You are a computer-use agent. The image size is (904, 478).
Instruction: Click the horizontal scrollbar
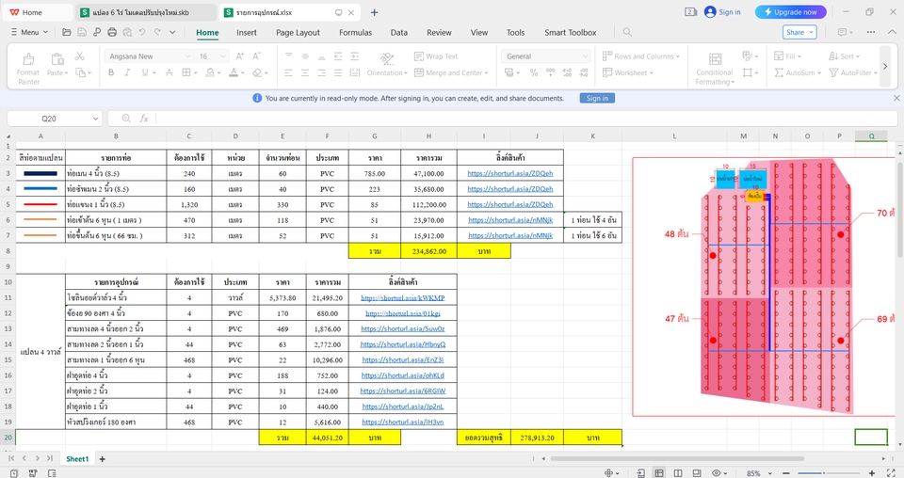pyautogui.click(x=677, y=459)
